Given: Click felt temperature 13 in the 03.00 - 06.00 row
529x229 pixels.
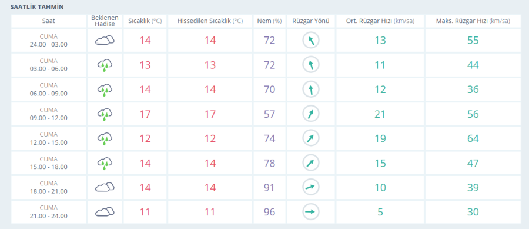Looking at the screenshot, I should [x=210, y=65].
